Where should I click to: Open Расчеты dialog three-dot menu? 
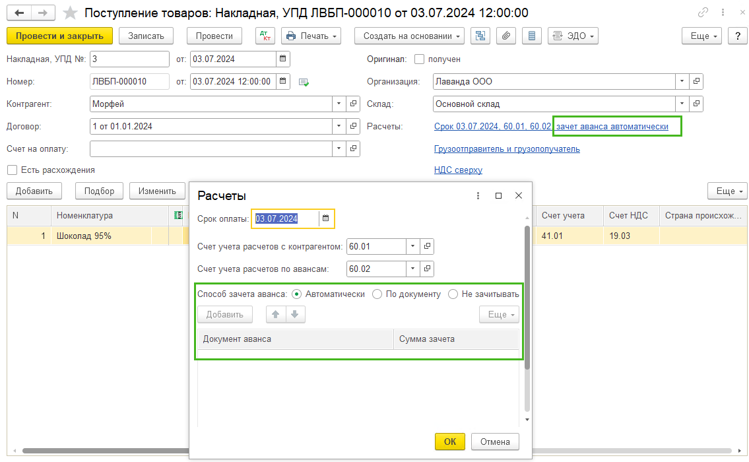(478, 195)
